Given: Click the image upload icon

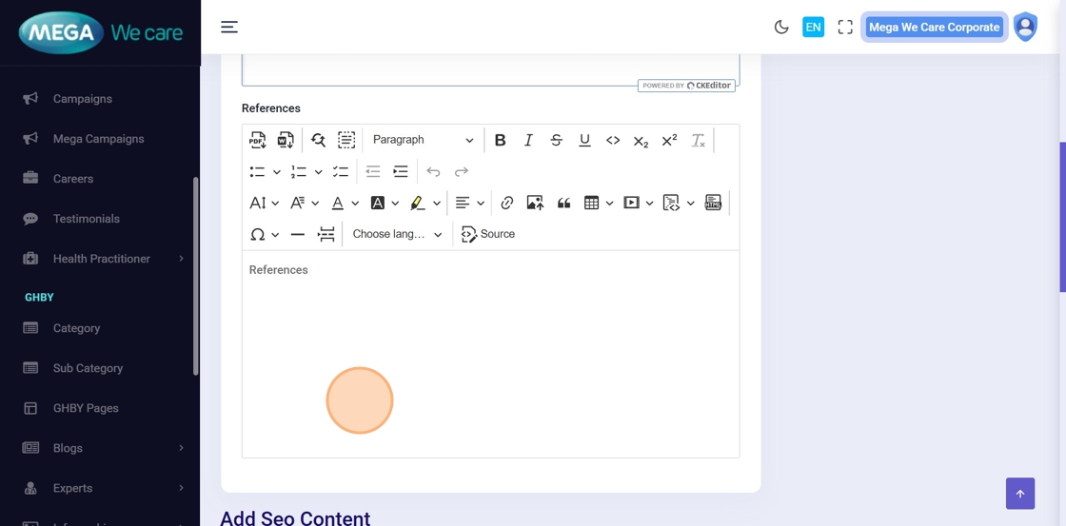Looking at the screenshot, I should click(535, 203).
